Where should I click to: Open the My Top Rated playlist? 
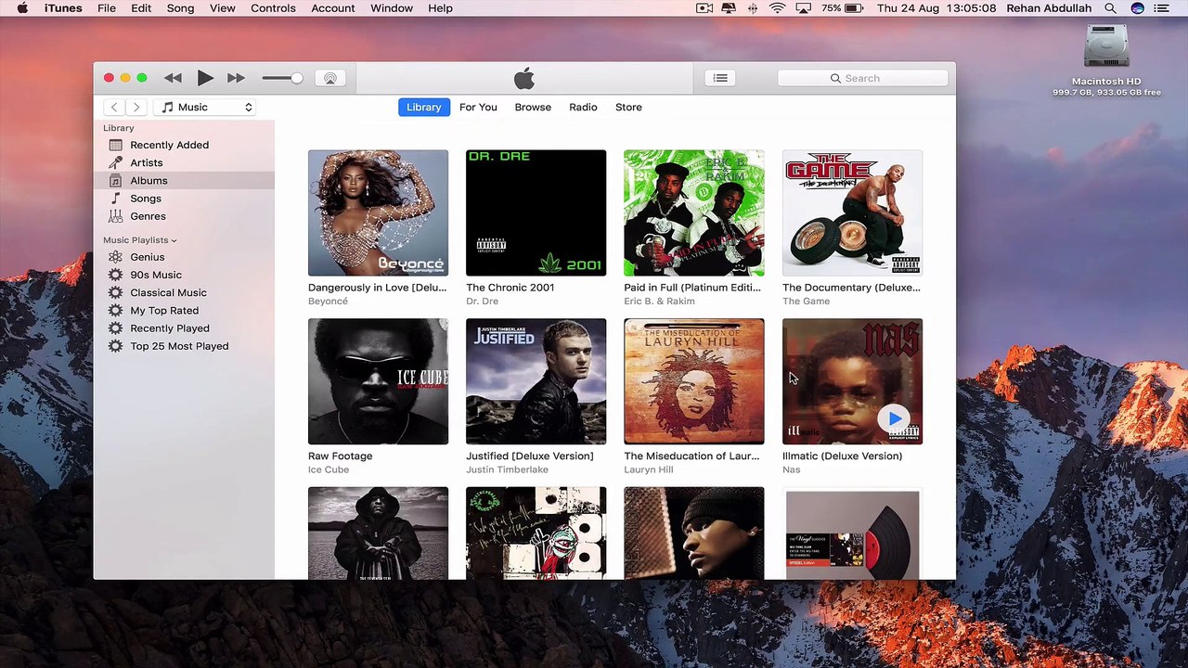click(x=184, y=311)
